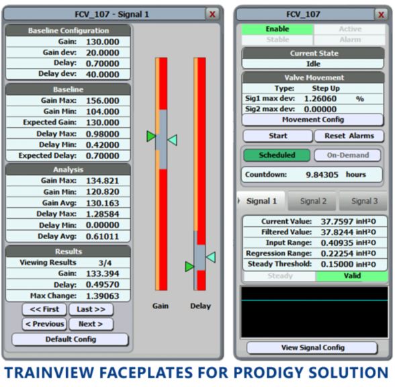
Task: Click the Alarm status indicator
Action: click(x=350, y=40)
